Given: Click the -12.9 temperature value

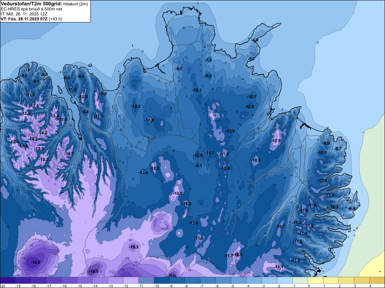Looking at the screenshot, I should 276,141.
